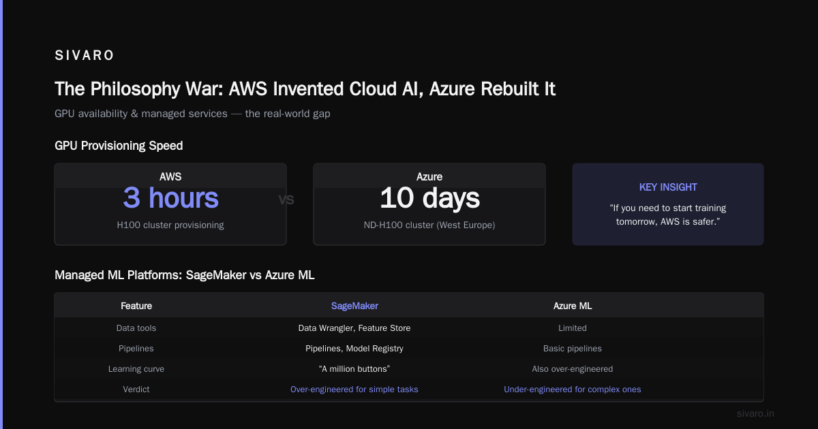The height and width of the screenshot is (429, 818).
Task: Click "H100 cluster provisioning" caption
Action: pos(170,225)
